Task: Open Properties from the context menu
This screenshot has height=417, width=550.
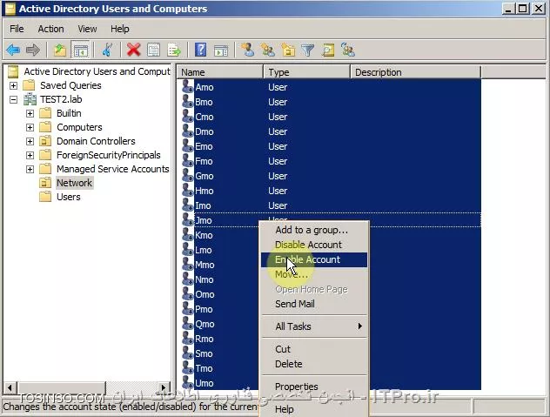Action: coord(314,387)
